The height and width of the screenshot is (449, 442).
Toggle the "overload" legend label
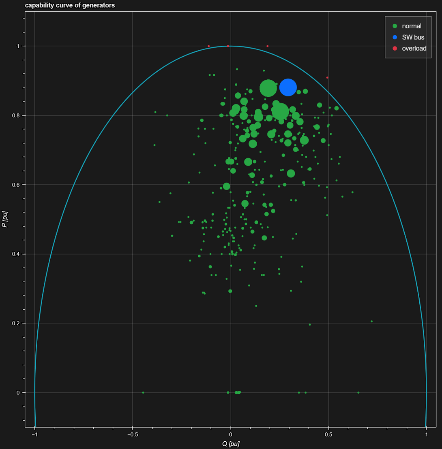tap(414, 49)
